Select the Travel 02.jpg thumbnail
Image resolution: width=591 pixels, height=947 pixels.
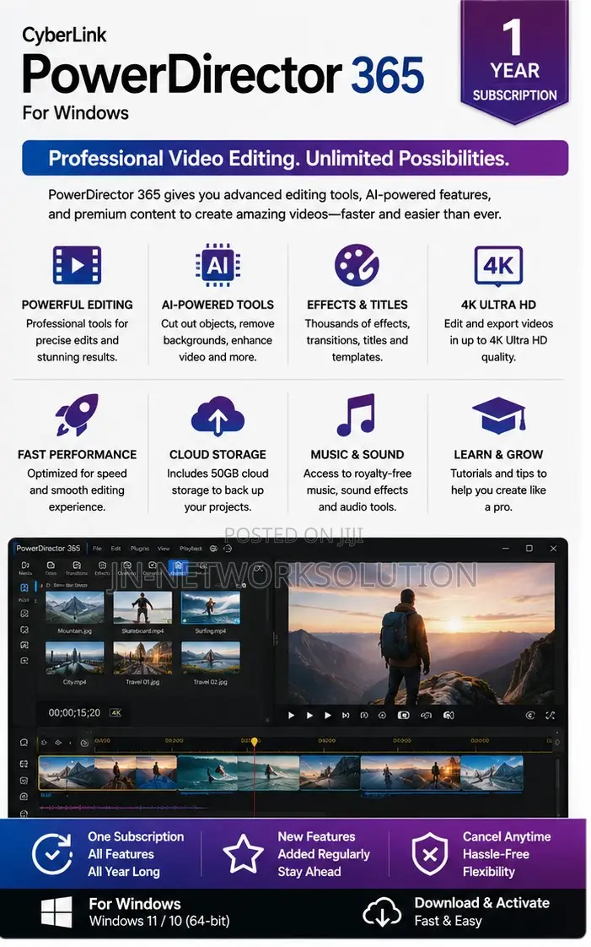pyautogui.click(x=211, y=658)
